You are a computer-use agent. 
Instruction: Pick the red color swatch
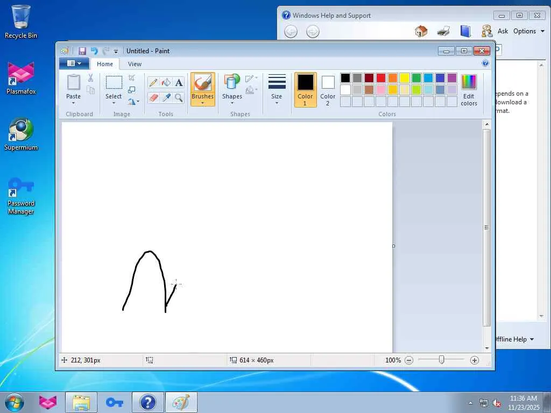tap(381, 77)
